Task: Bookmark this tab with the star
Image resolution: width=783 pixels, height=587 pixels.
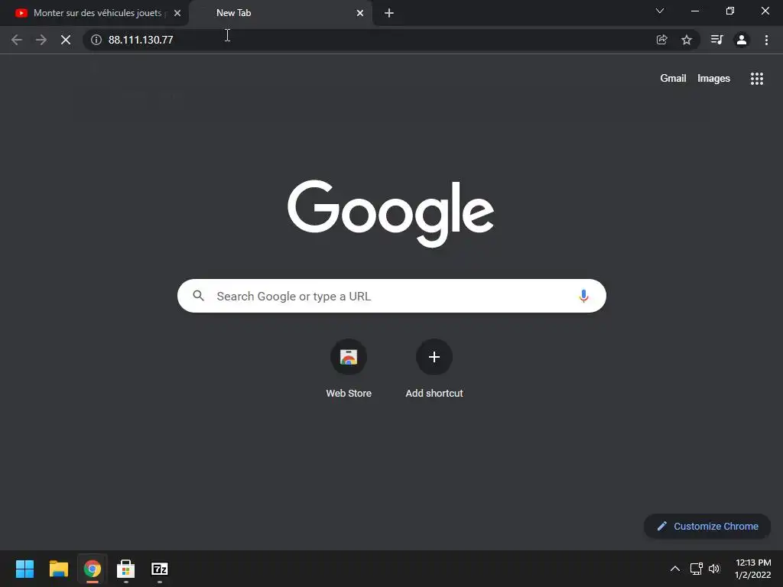Action: [687, 40]
